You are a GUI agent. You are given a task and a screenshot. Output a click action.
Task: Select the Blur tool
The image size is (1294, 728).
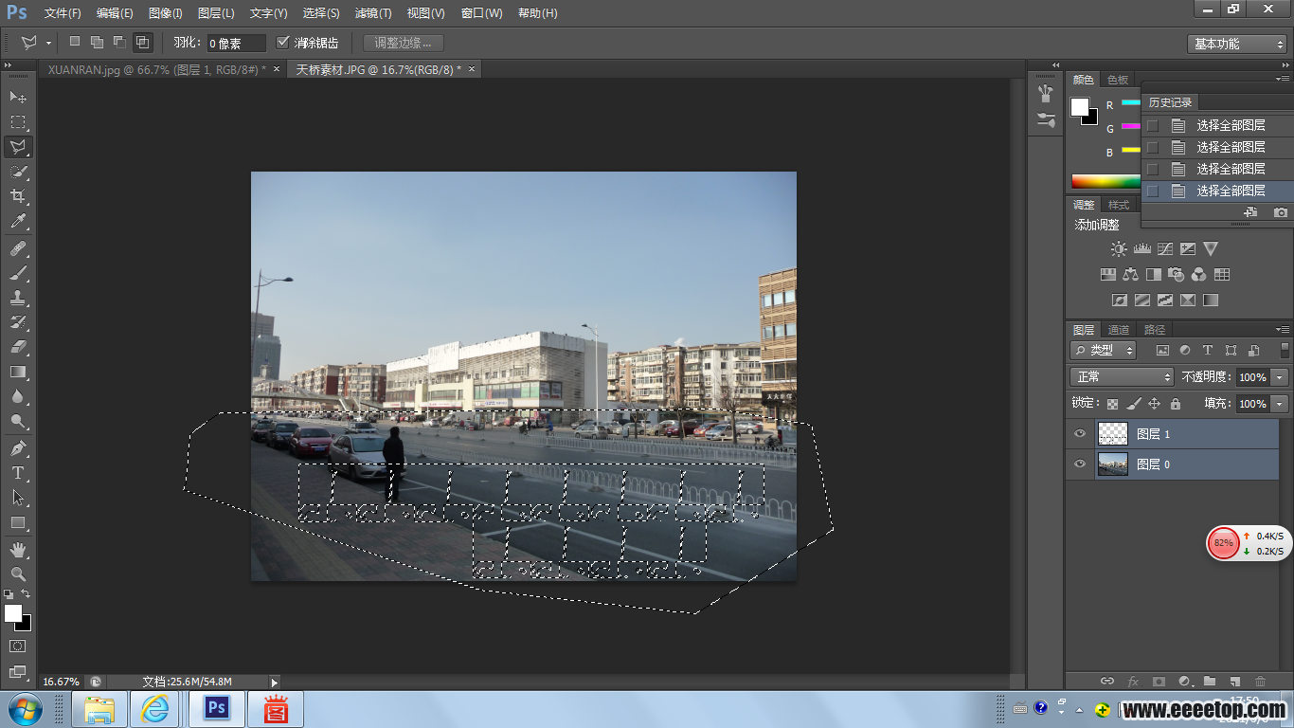coord(18,396)
